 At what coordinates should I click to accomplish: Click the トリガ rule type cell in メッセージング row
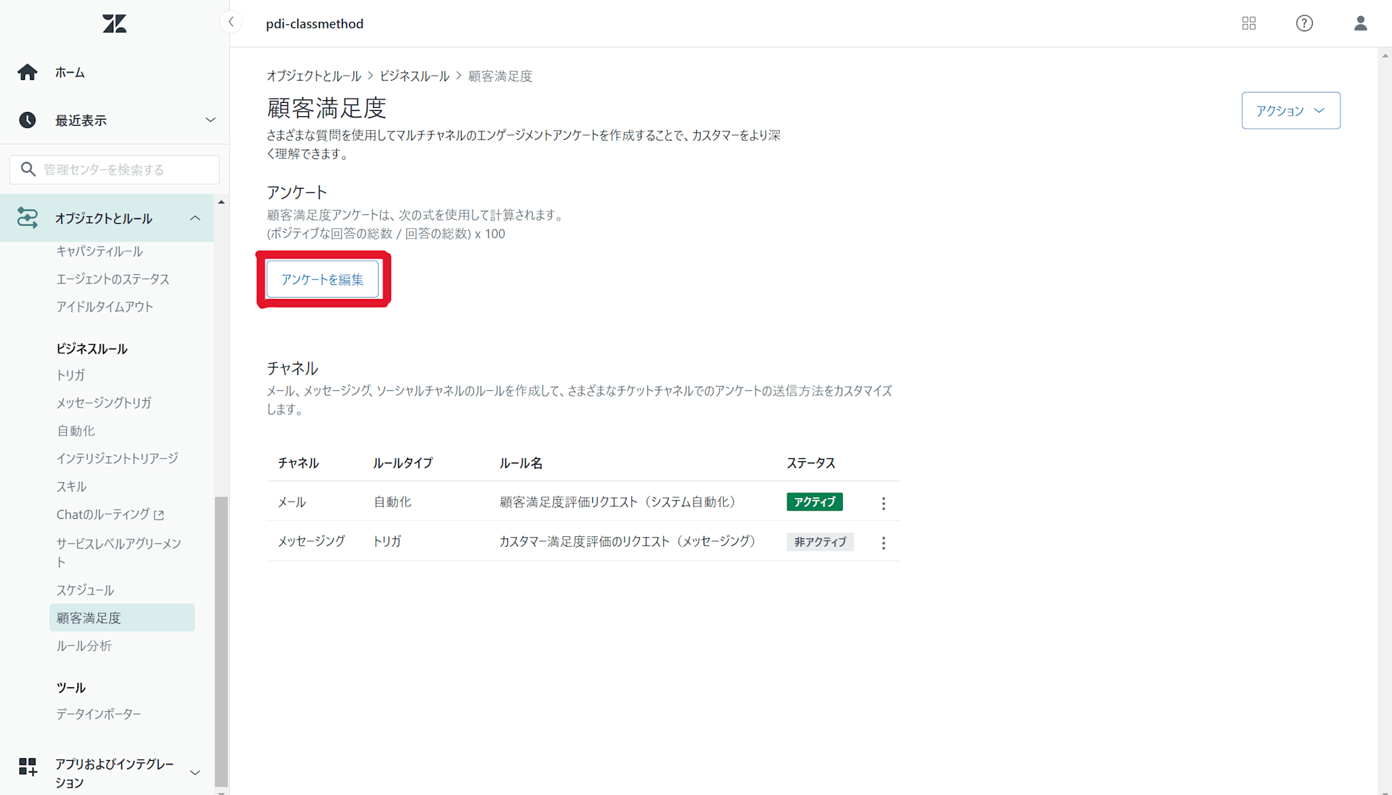click(387, 540)
